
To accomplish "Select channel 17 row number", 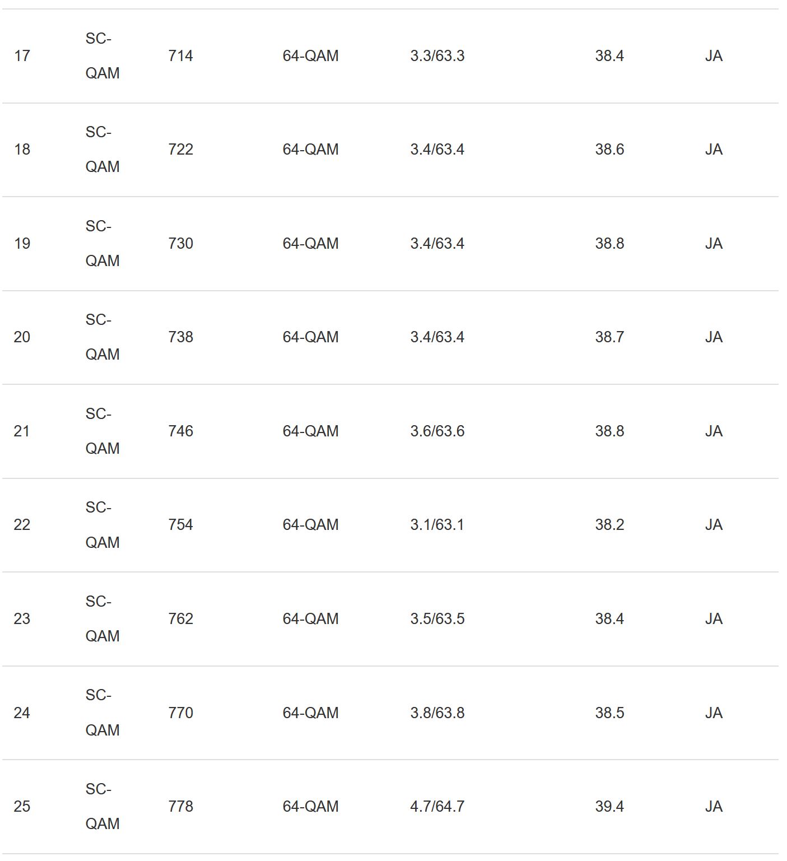I will [x=22, y=56].
